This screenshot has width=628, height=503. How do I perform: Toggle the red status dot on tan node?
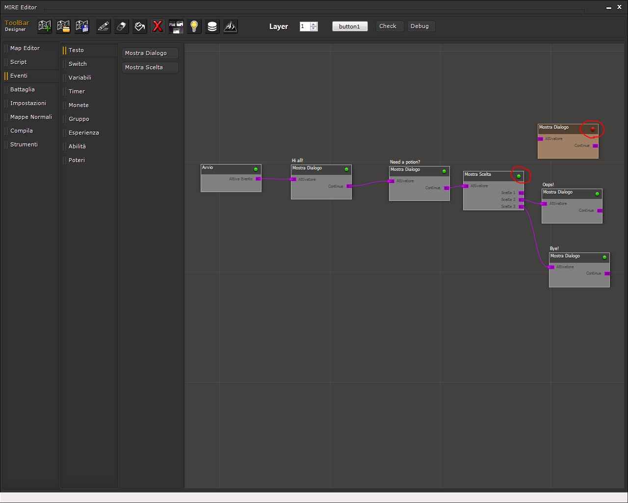pyautogui.click(x=593, y=129)
